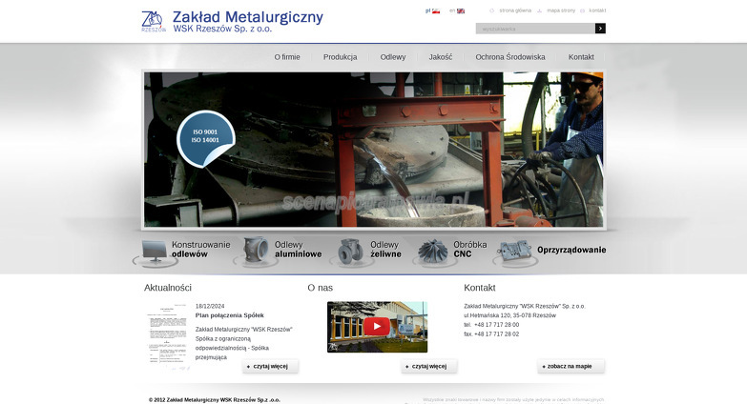Screen dimensions: 747x404
Task: Click address ul Hetmańska 120, 35-078 Rzeszów
Action: pos(509,315)
